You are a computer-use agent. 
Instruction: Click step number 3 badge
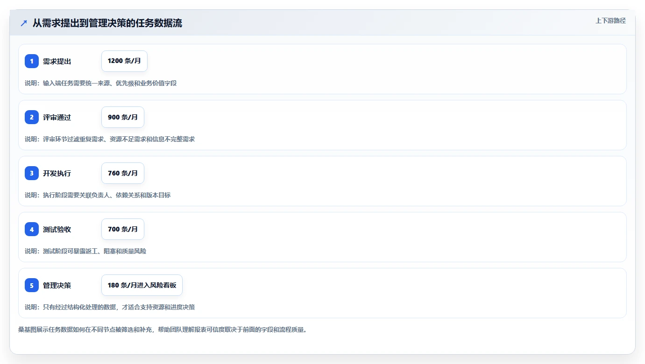pyautogui.click(x=32, y=173)
